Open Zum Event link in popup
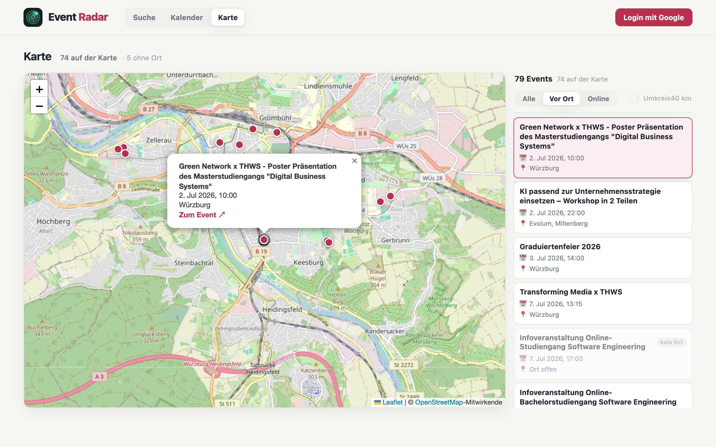 [x=202, y=215]
